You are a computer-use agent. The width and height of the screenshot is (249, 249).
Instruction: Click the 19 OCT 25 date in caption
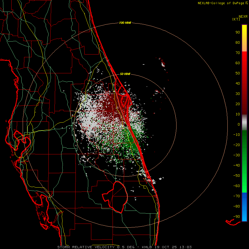coord(166,247)
